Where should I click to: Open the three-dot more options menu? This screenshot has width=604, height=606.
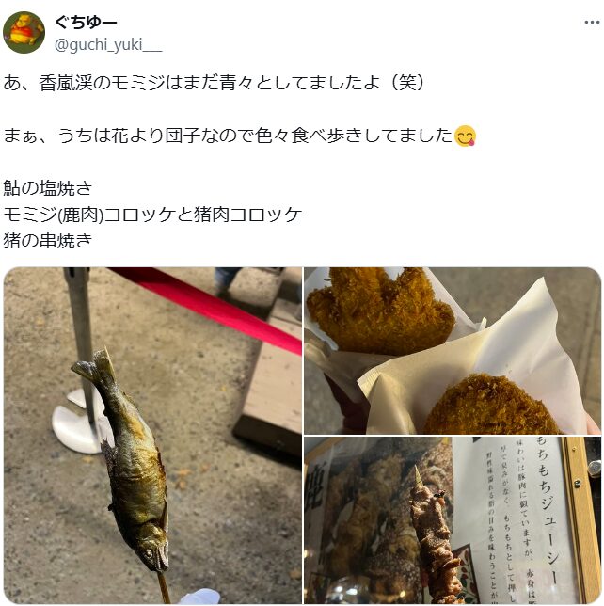[x=592, y=23]
